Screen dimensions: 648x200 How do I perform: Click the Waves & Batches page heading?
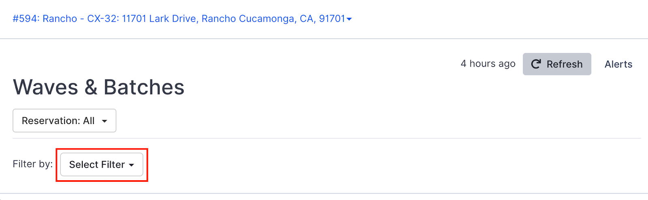coord(98,87)
